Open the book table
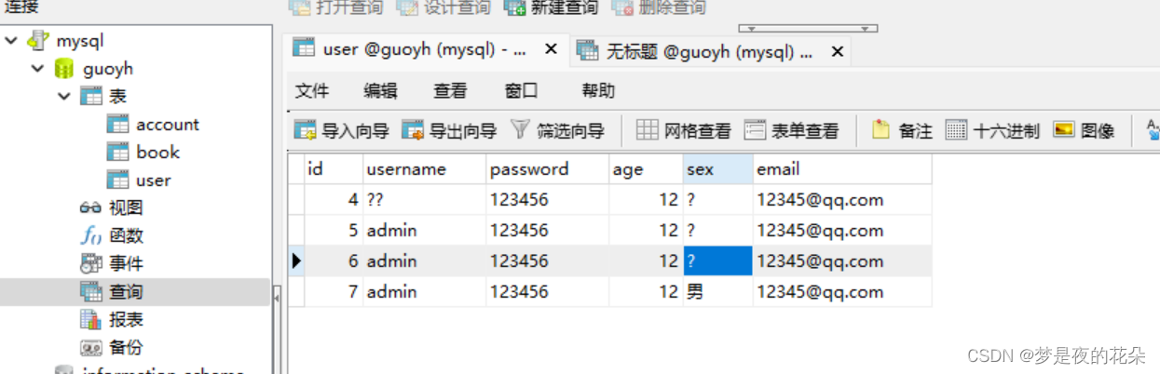The height and width of the screenshot is (374, 1160). (157, 153)
